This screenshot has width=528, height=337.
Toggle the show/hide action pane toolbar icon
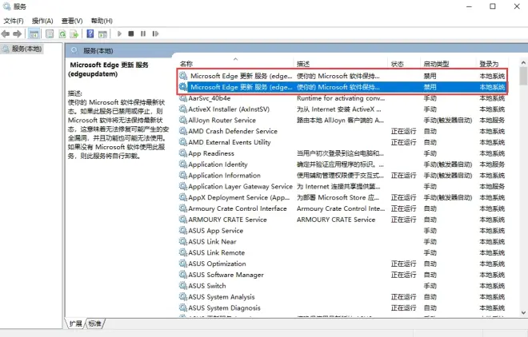pos(102,34)
